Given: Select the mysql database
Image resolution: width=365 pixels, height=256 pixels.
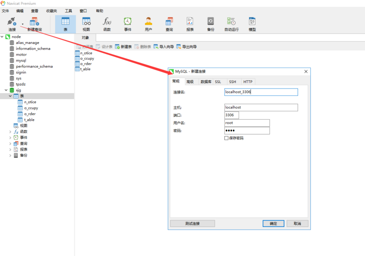Looking at the screenshot, I should pyautogui.click(x=21, y=60).
